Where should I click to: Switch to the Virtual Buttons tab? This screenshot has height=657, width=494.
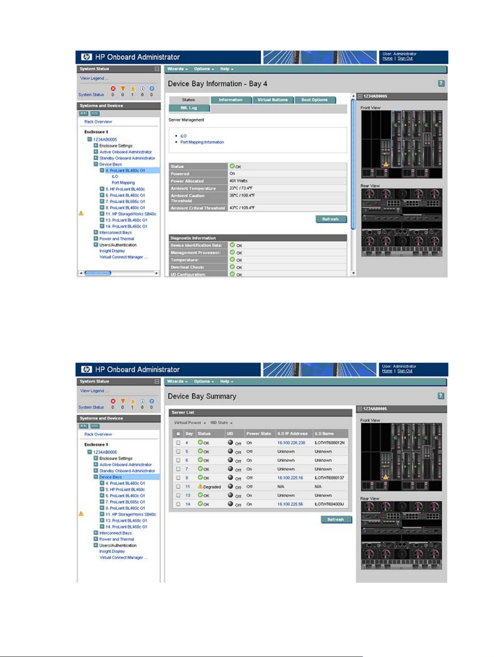point(273,100)
